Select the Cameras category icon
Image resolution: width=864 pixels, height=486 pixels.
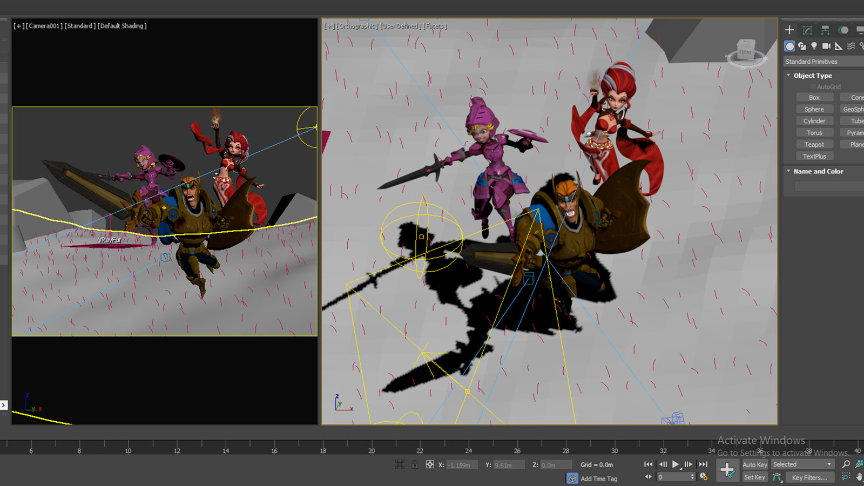(x=826, y=46)
